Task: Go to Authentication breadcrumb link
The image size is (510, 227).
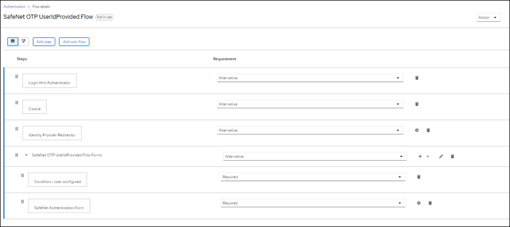Action: pyautogui.click(x=14, y=5)
